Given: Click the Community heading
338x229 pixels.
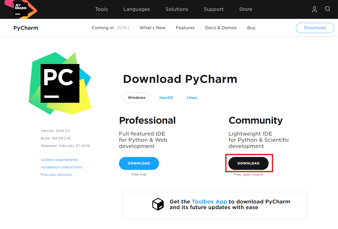Looking at the screenshot, I should pos(256,121).
